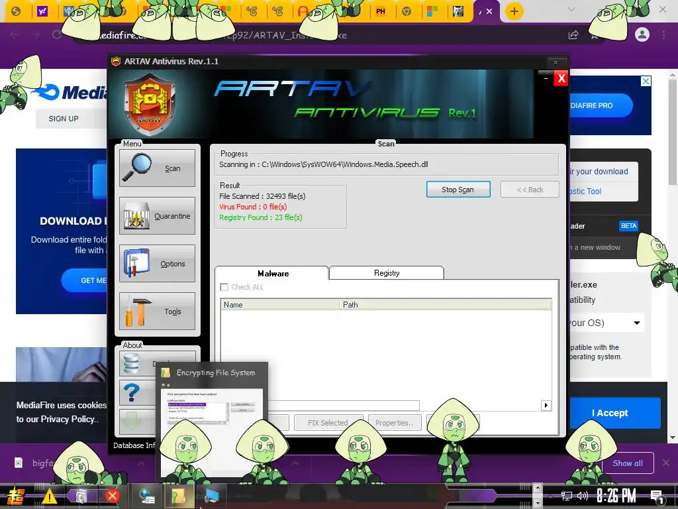Click the FIX Selected button

point(328,423)
